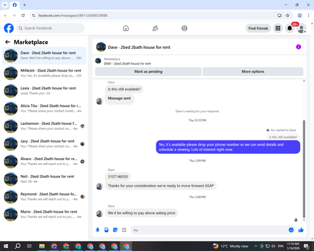Attach a photo with image icon
The image size is (314, 251).
(x=106, y=230)
